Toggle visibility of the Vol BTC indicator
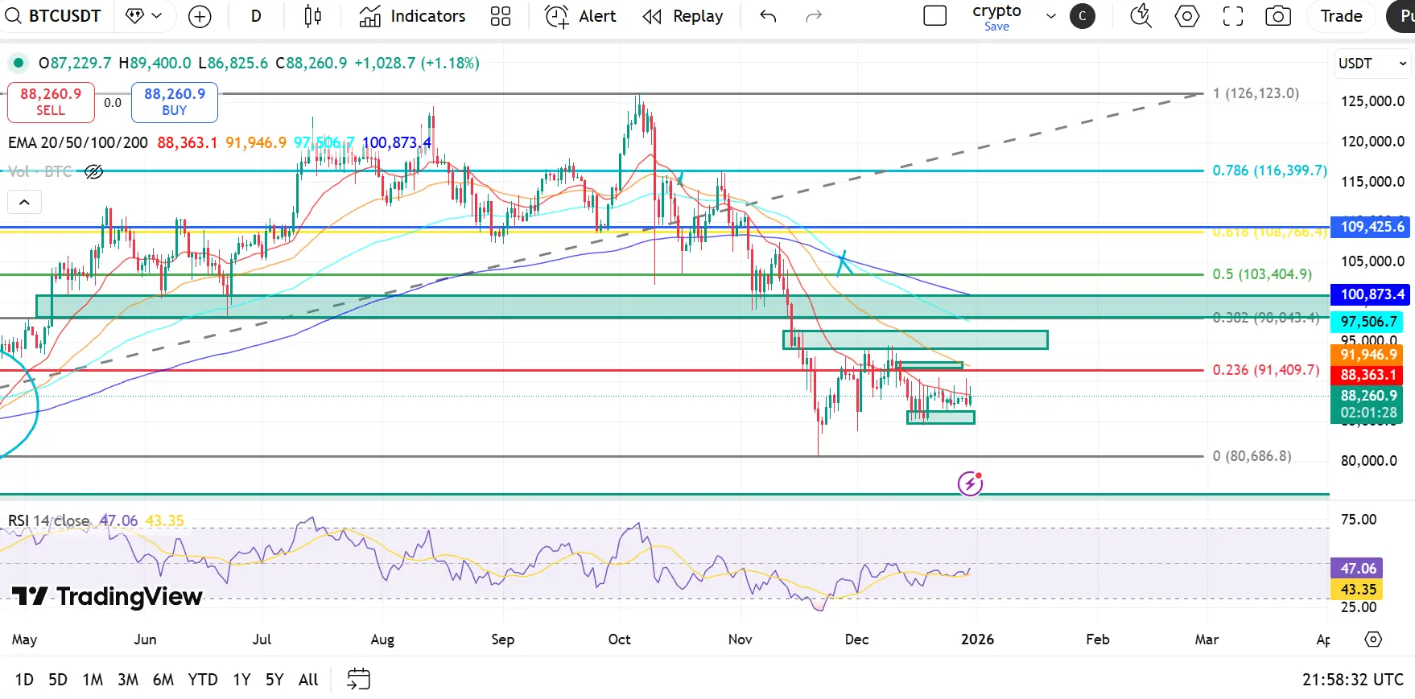 coord(94,171)
